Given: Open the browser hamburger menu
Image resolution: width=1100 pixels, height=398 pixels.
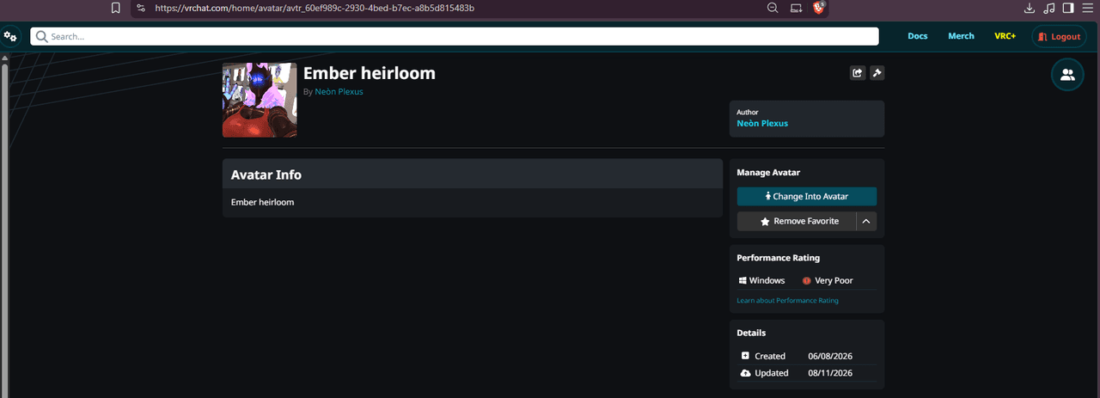Looking at the screenshot, I should [1087, 8].
